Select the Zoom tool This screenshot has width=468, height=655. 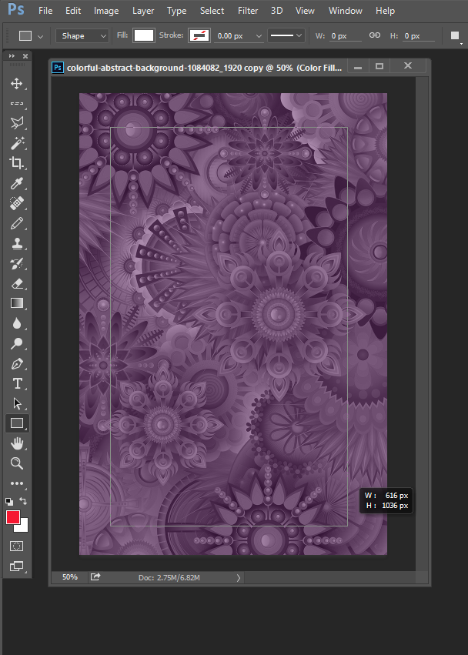(x=17, y=463)
